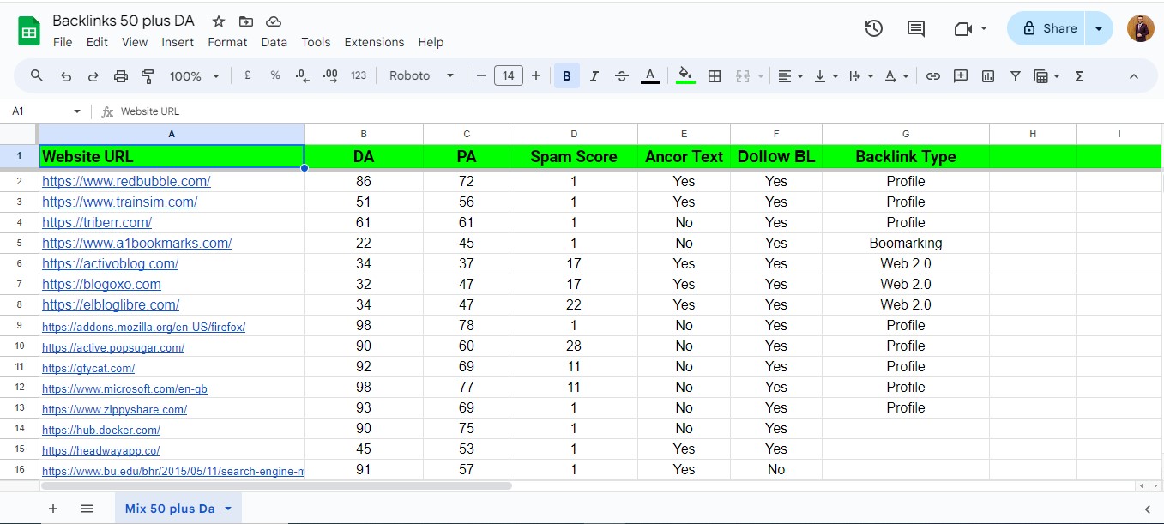The height and width of the screenshot is (524, 1164).
Task: Open the fill color picker
Action: tap(685, 75)
